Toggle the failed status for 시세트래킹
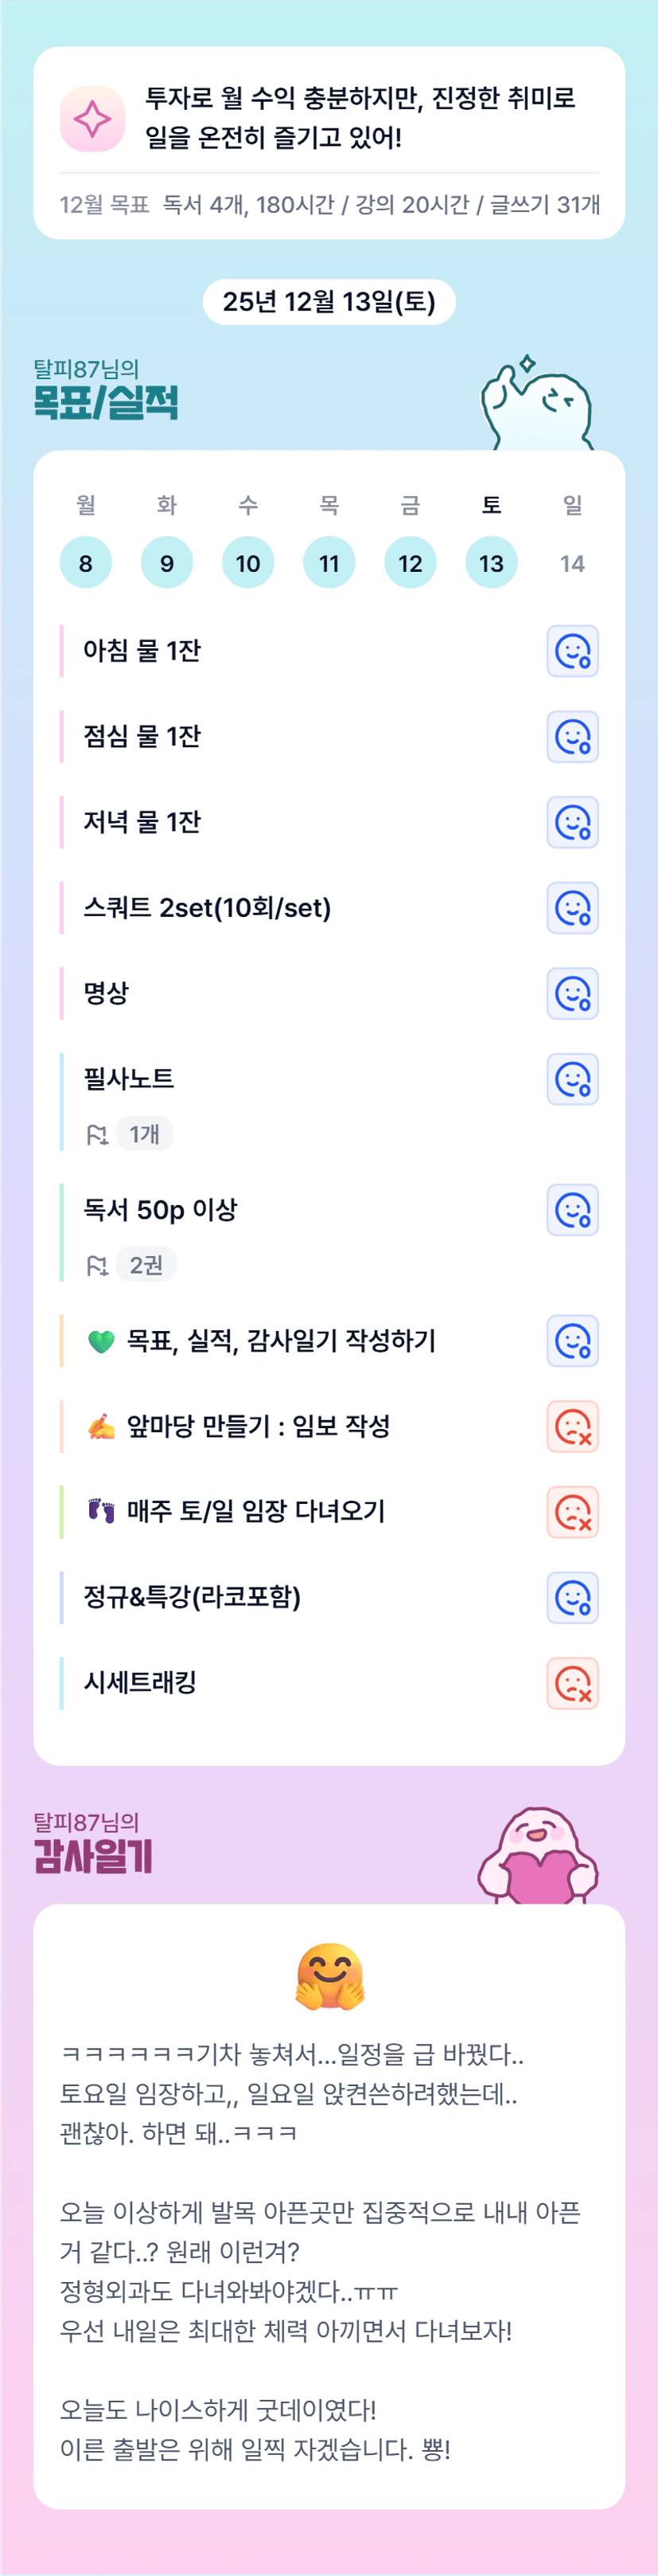Screen dimensions: 658x2576 tap(572, 1683)
